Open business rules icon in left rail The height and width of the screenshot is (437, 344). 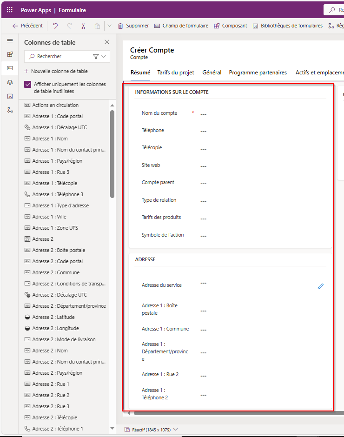click(10, 110)
